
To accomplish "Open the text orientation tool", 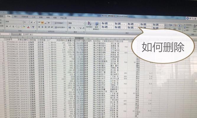I will [x=49, y=23].
